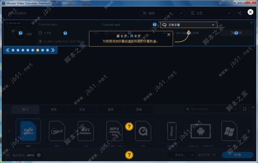The image size is (258, 163).
Task: Select the MP4 H.264 HD preset
Action: click(114, 131)
